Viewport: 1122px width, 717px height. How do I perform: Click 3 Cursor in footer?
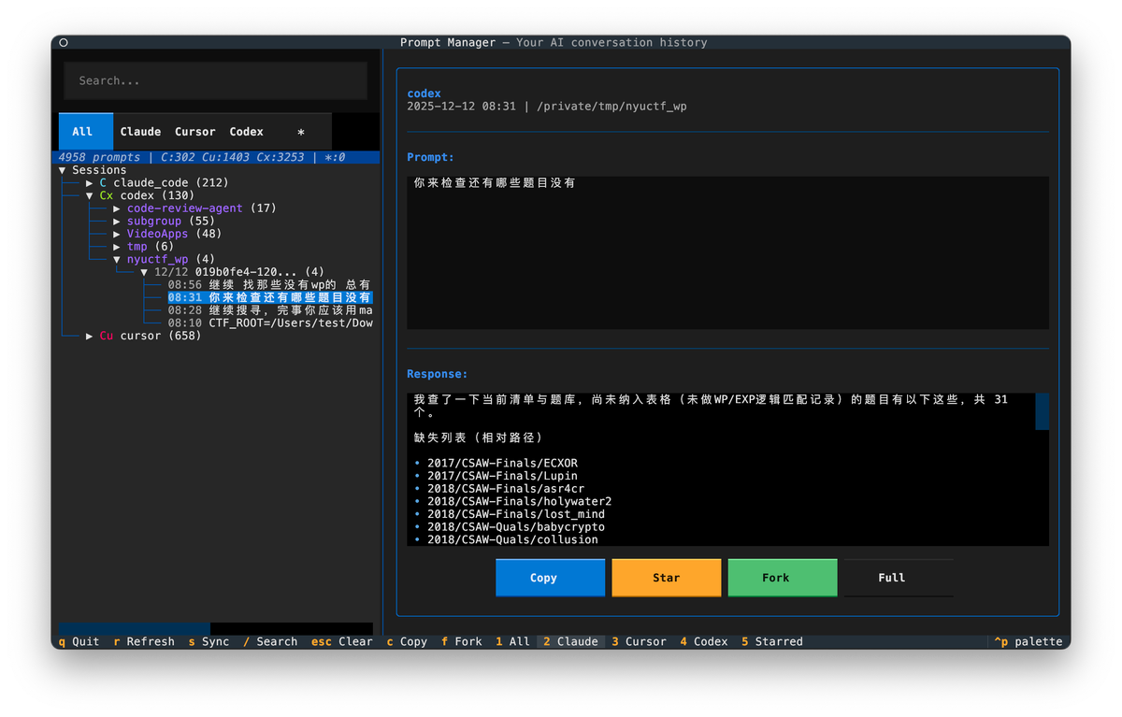(640, 641)
